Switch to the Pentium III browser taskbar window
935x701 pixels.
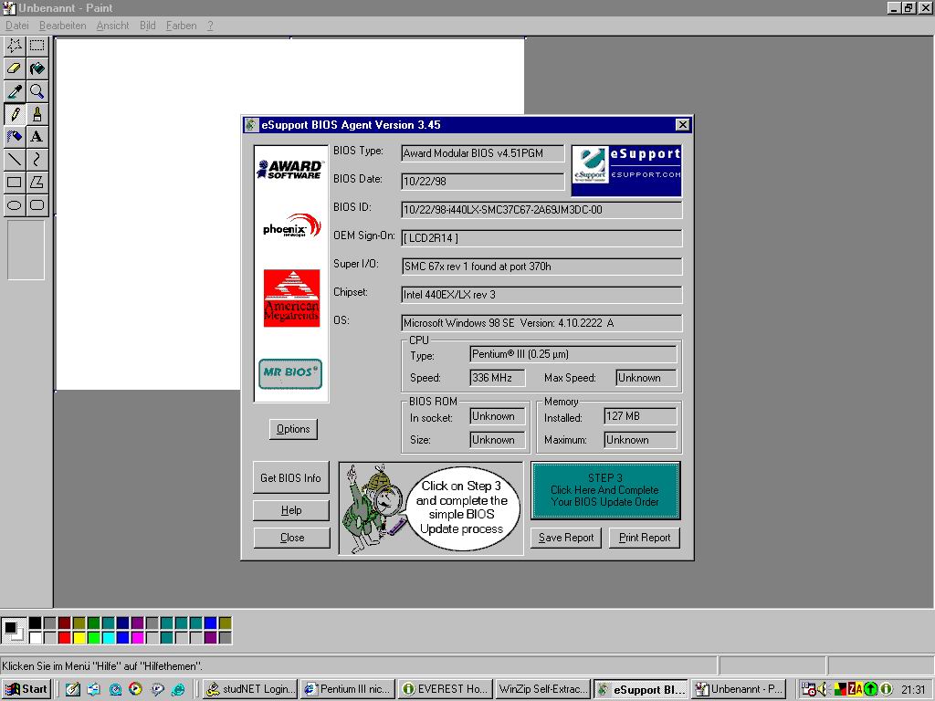click(x=348, y=689)
